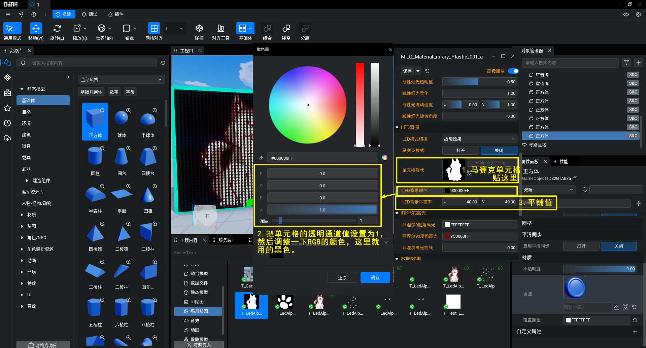The image size is (646, 348).
Task: Set 启用平滑同步 to 打开
Action: (x=581, y=246)
